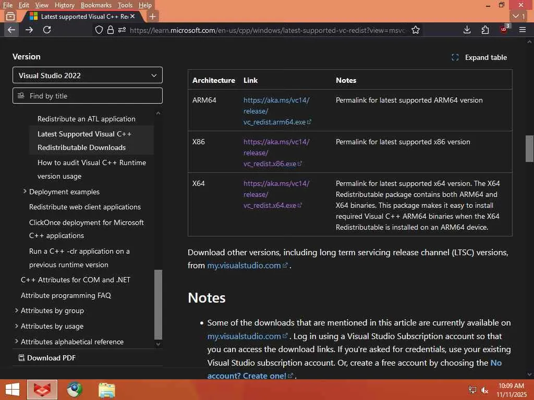Open my.visualstudio.com link after LTSC text
This screenshot has height=400, width=534.
247,265
